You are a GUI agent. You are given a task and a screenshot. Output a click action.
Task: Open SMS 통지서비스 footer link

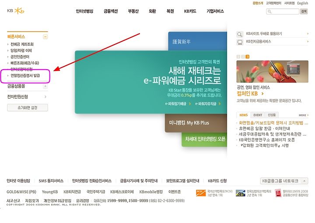pyautogui.click(x=51, y=181)
